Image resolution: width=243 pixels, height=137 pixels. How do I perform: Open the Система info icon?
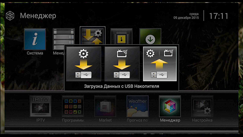[35, 39]
